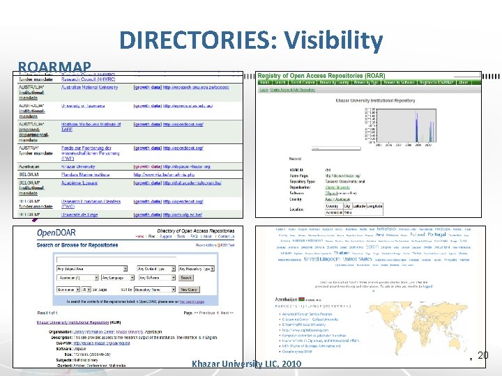Open the Any Repository Type dropdown
The width and height of the screenshot is (502, 376).
pos(197,269)
